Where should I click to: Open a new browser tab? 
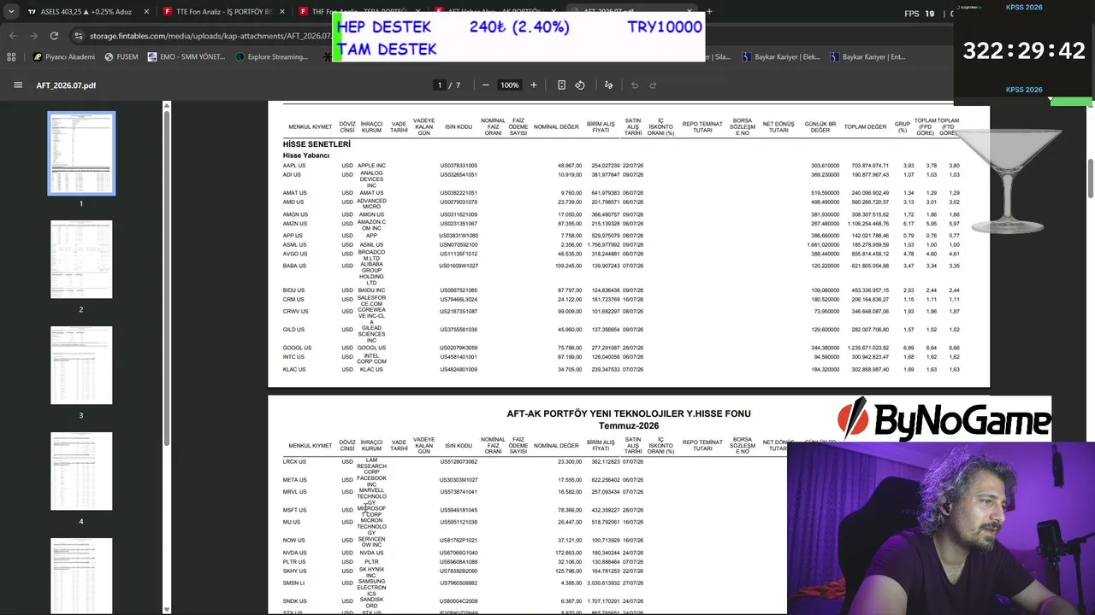pyautogui.click(x=709, y=12)
